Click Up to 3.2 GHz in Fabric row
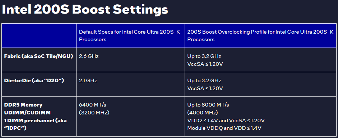 204,56
